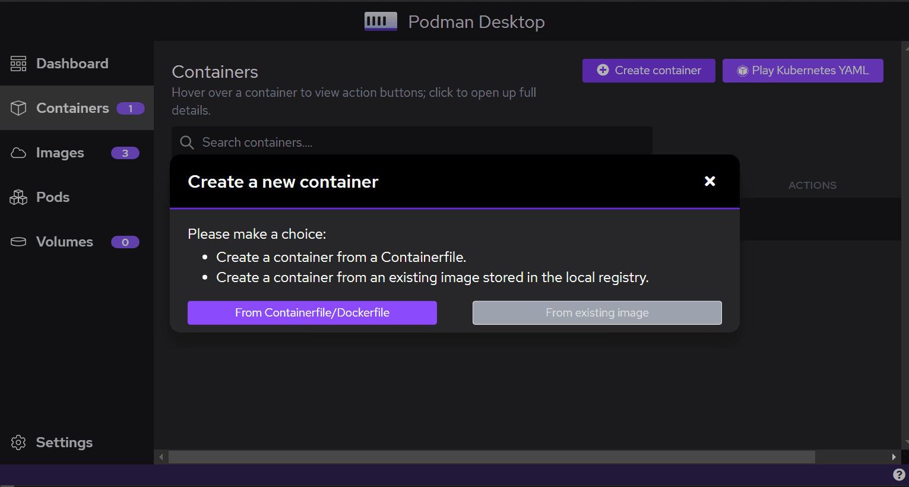Click Play Kubernetes YAML label
The height and width of the screenshot is (487, 909).
pos(810,70)
